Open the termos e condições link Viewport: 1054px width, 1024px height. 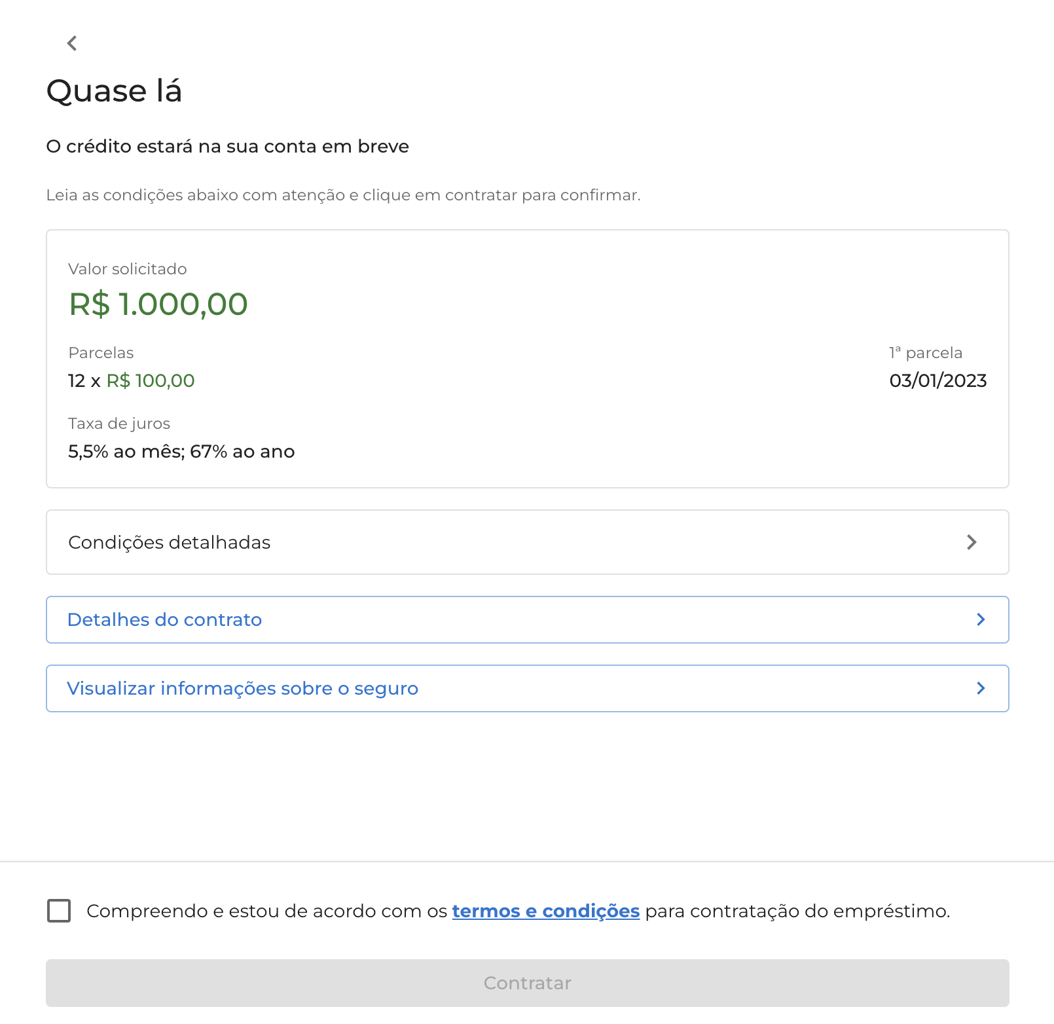[545, 911]
